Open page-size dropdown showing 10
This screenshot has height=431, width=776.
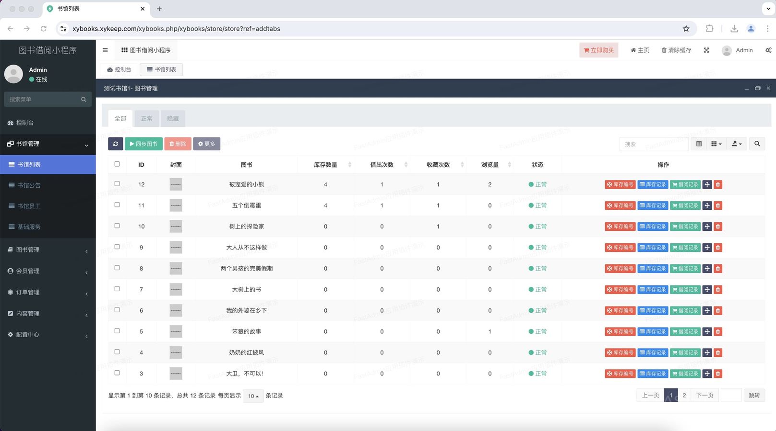(253, 396)
